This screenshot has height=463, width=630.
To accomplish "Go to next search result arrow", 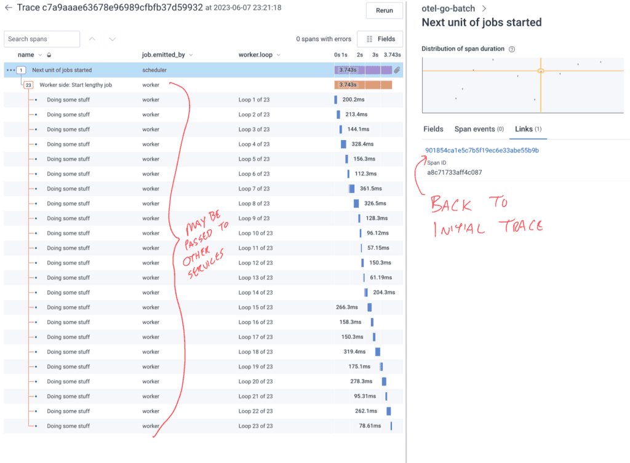I will tap(113, 39).
